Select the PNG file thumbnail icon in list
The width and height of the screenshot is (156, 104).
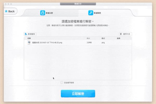click(29, 42)
